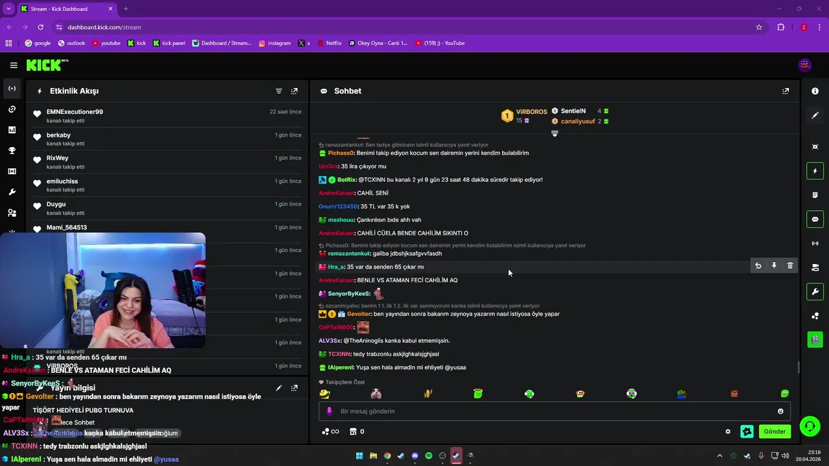The image size is (829, 466).
Task: Click the teal star icon beside Gönder
Action: (x=747, y=432)
